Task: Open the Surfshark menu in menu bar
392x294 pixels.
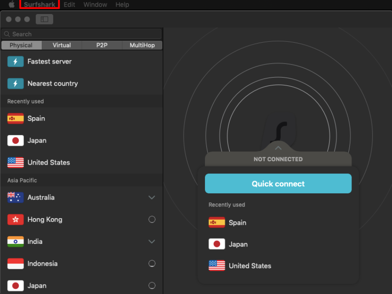Action: [x=40, y=4]
